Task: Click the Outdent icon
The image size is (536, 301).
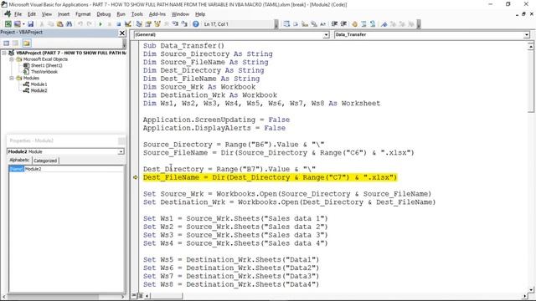Action: point(343,24)
